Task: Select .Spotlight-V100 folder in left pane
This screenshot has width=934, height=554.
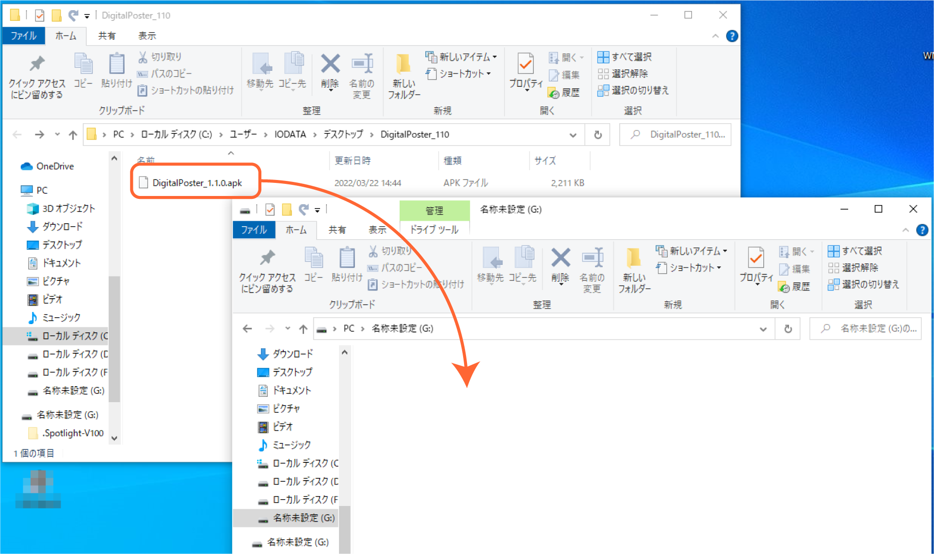Action: click(x=67, y=433)
